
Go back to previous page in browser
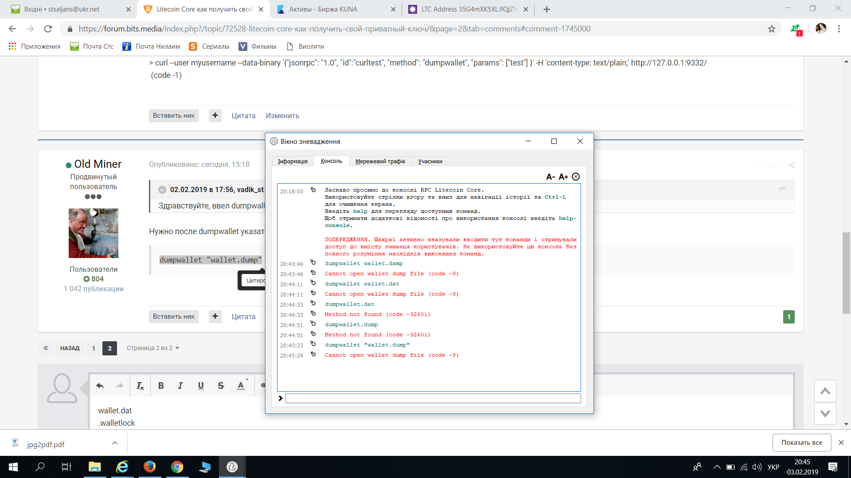(x=12, y=29)
